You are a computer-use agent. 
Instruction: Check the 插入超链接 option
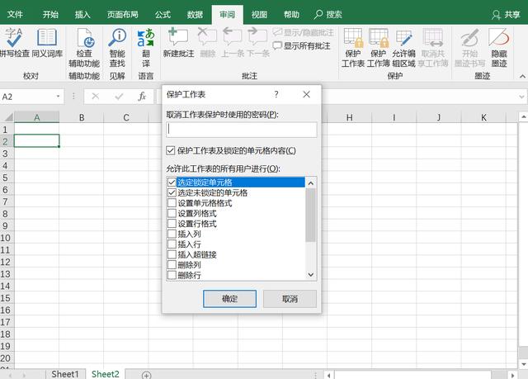tap(172, 254)
